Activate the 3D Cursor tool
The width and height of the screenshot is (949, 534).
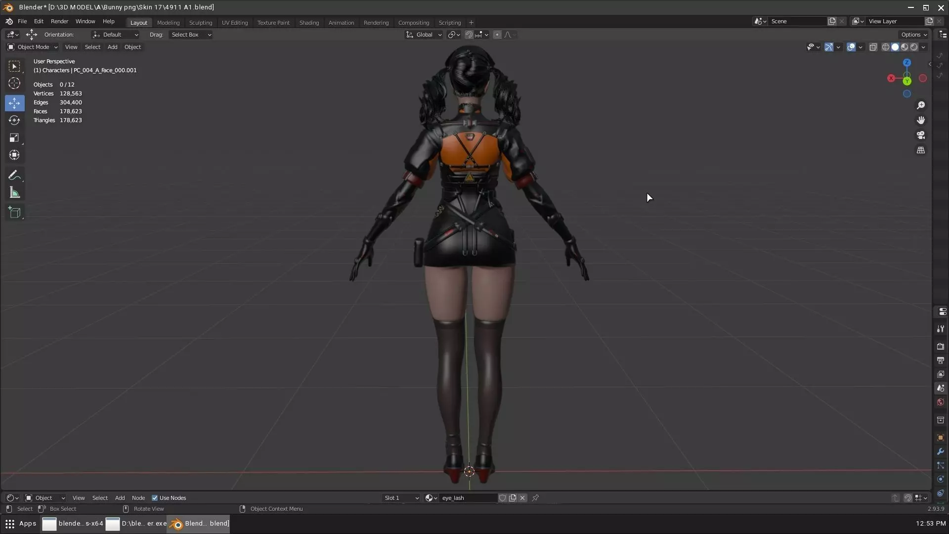[x=14, y=84]
